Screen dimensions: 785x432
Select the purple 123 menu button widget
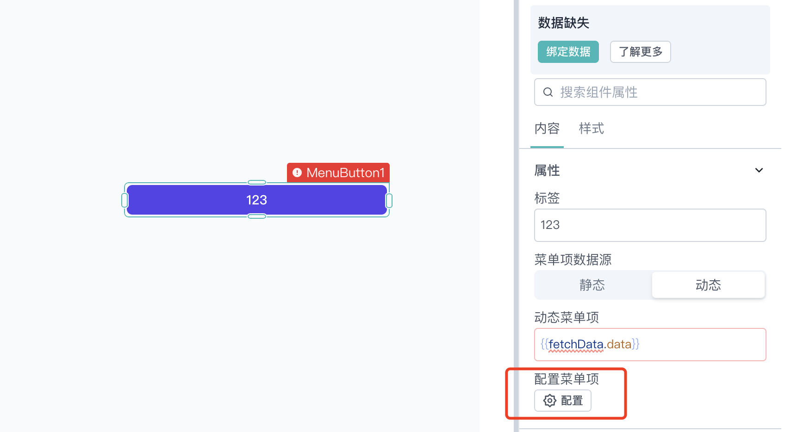point(257,200)
